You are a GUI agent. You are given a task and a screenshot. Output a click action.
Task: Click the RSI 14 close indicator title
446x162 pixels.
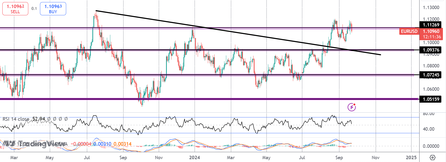pos(16,119)
